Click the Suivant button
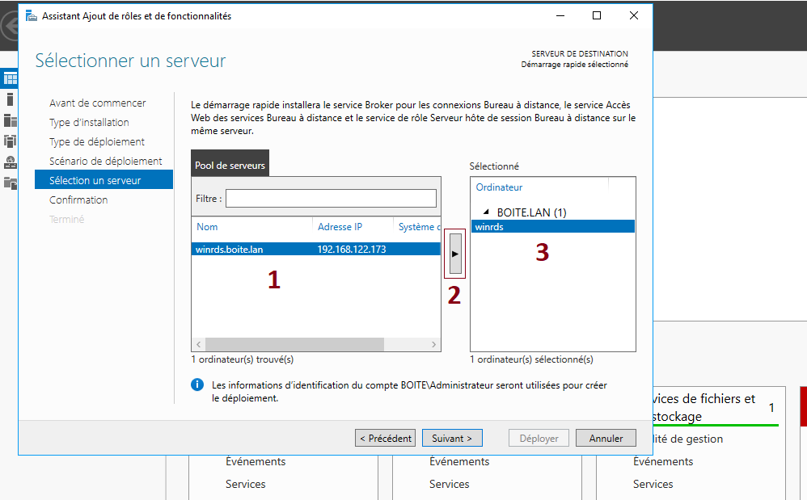807x500 pixels. pos(452,438)
